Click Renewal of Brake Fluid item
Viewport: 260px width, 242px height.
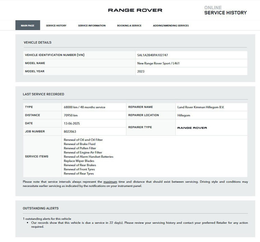(79, 144)
